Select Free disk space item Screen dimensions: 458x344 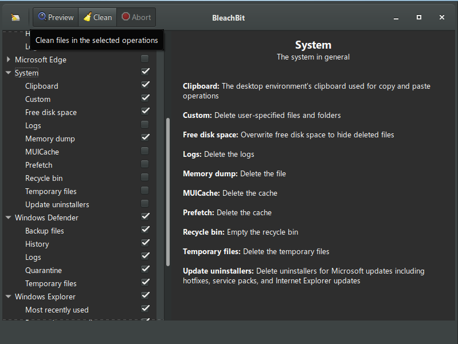(x=51, y=112)
